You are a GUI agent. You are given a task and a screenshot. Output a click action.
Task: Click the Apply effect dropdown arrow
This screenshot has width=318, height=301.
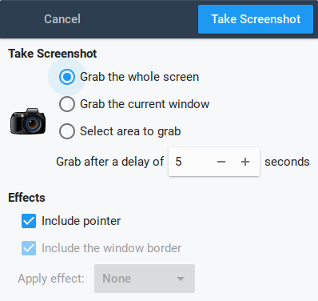pos(181,279)
